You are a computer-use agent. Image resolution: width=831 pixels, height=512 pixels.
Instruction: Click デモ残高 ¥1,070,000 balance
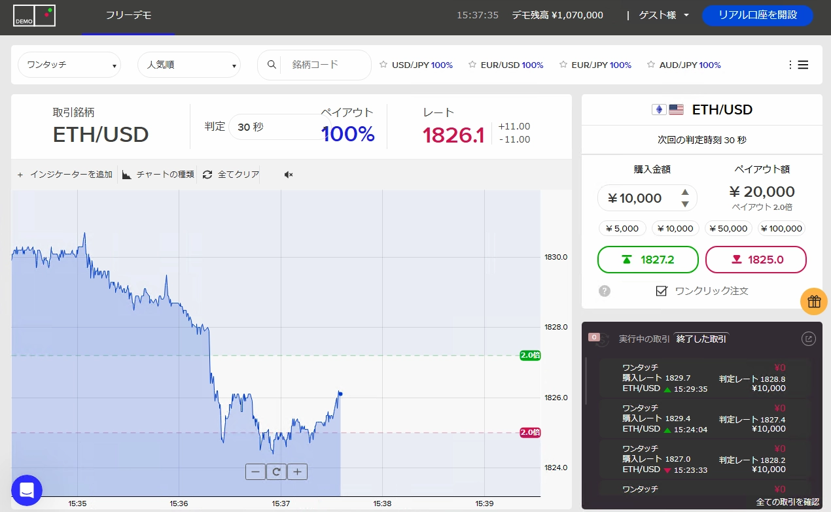(557, 15)
